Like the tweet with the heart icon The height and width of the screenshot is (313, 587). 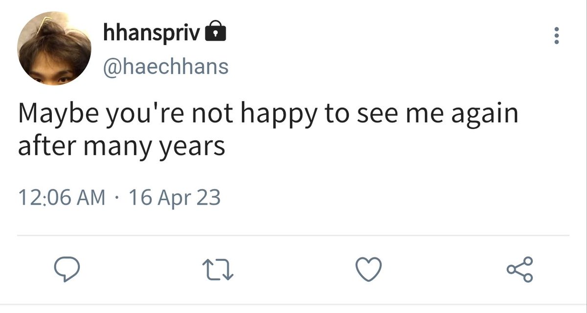[x=368, y=270]
